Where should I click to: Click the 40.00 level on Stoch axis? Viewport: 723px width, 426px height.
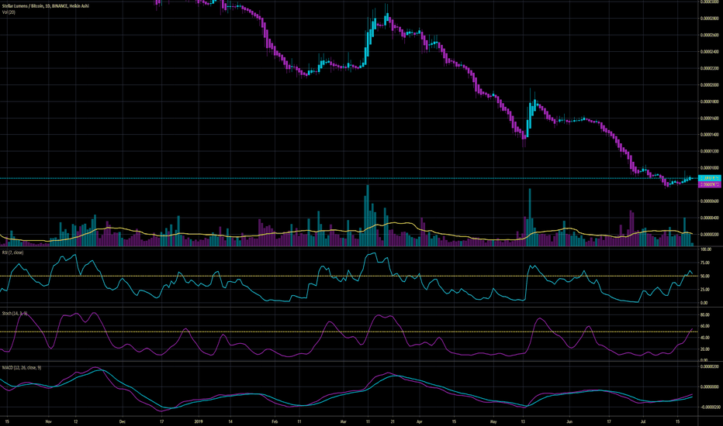705,338
